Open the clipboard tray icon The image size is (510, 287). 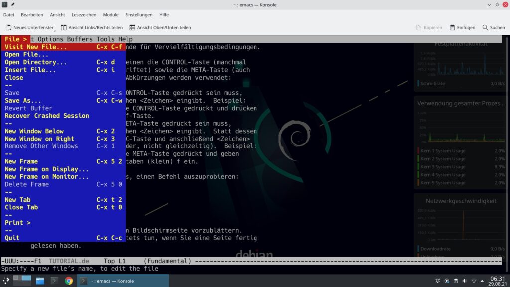[x=456, y=281]
